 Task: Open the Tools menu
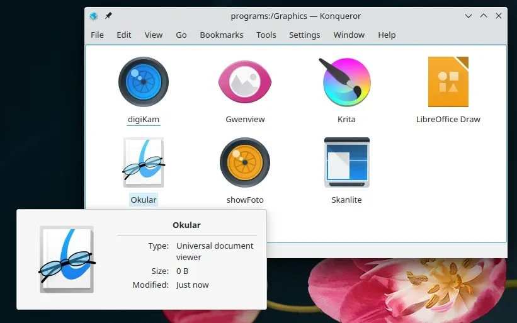click(x=266, y=35)
